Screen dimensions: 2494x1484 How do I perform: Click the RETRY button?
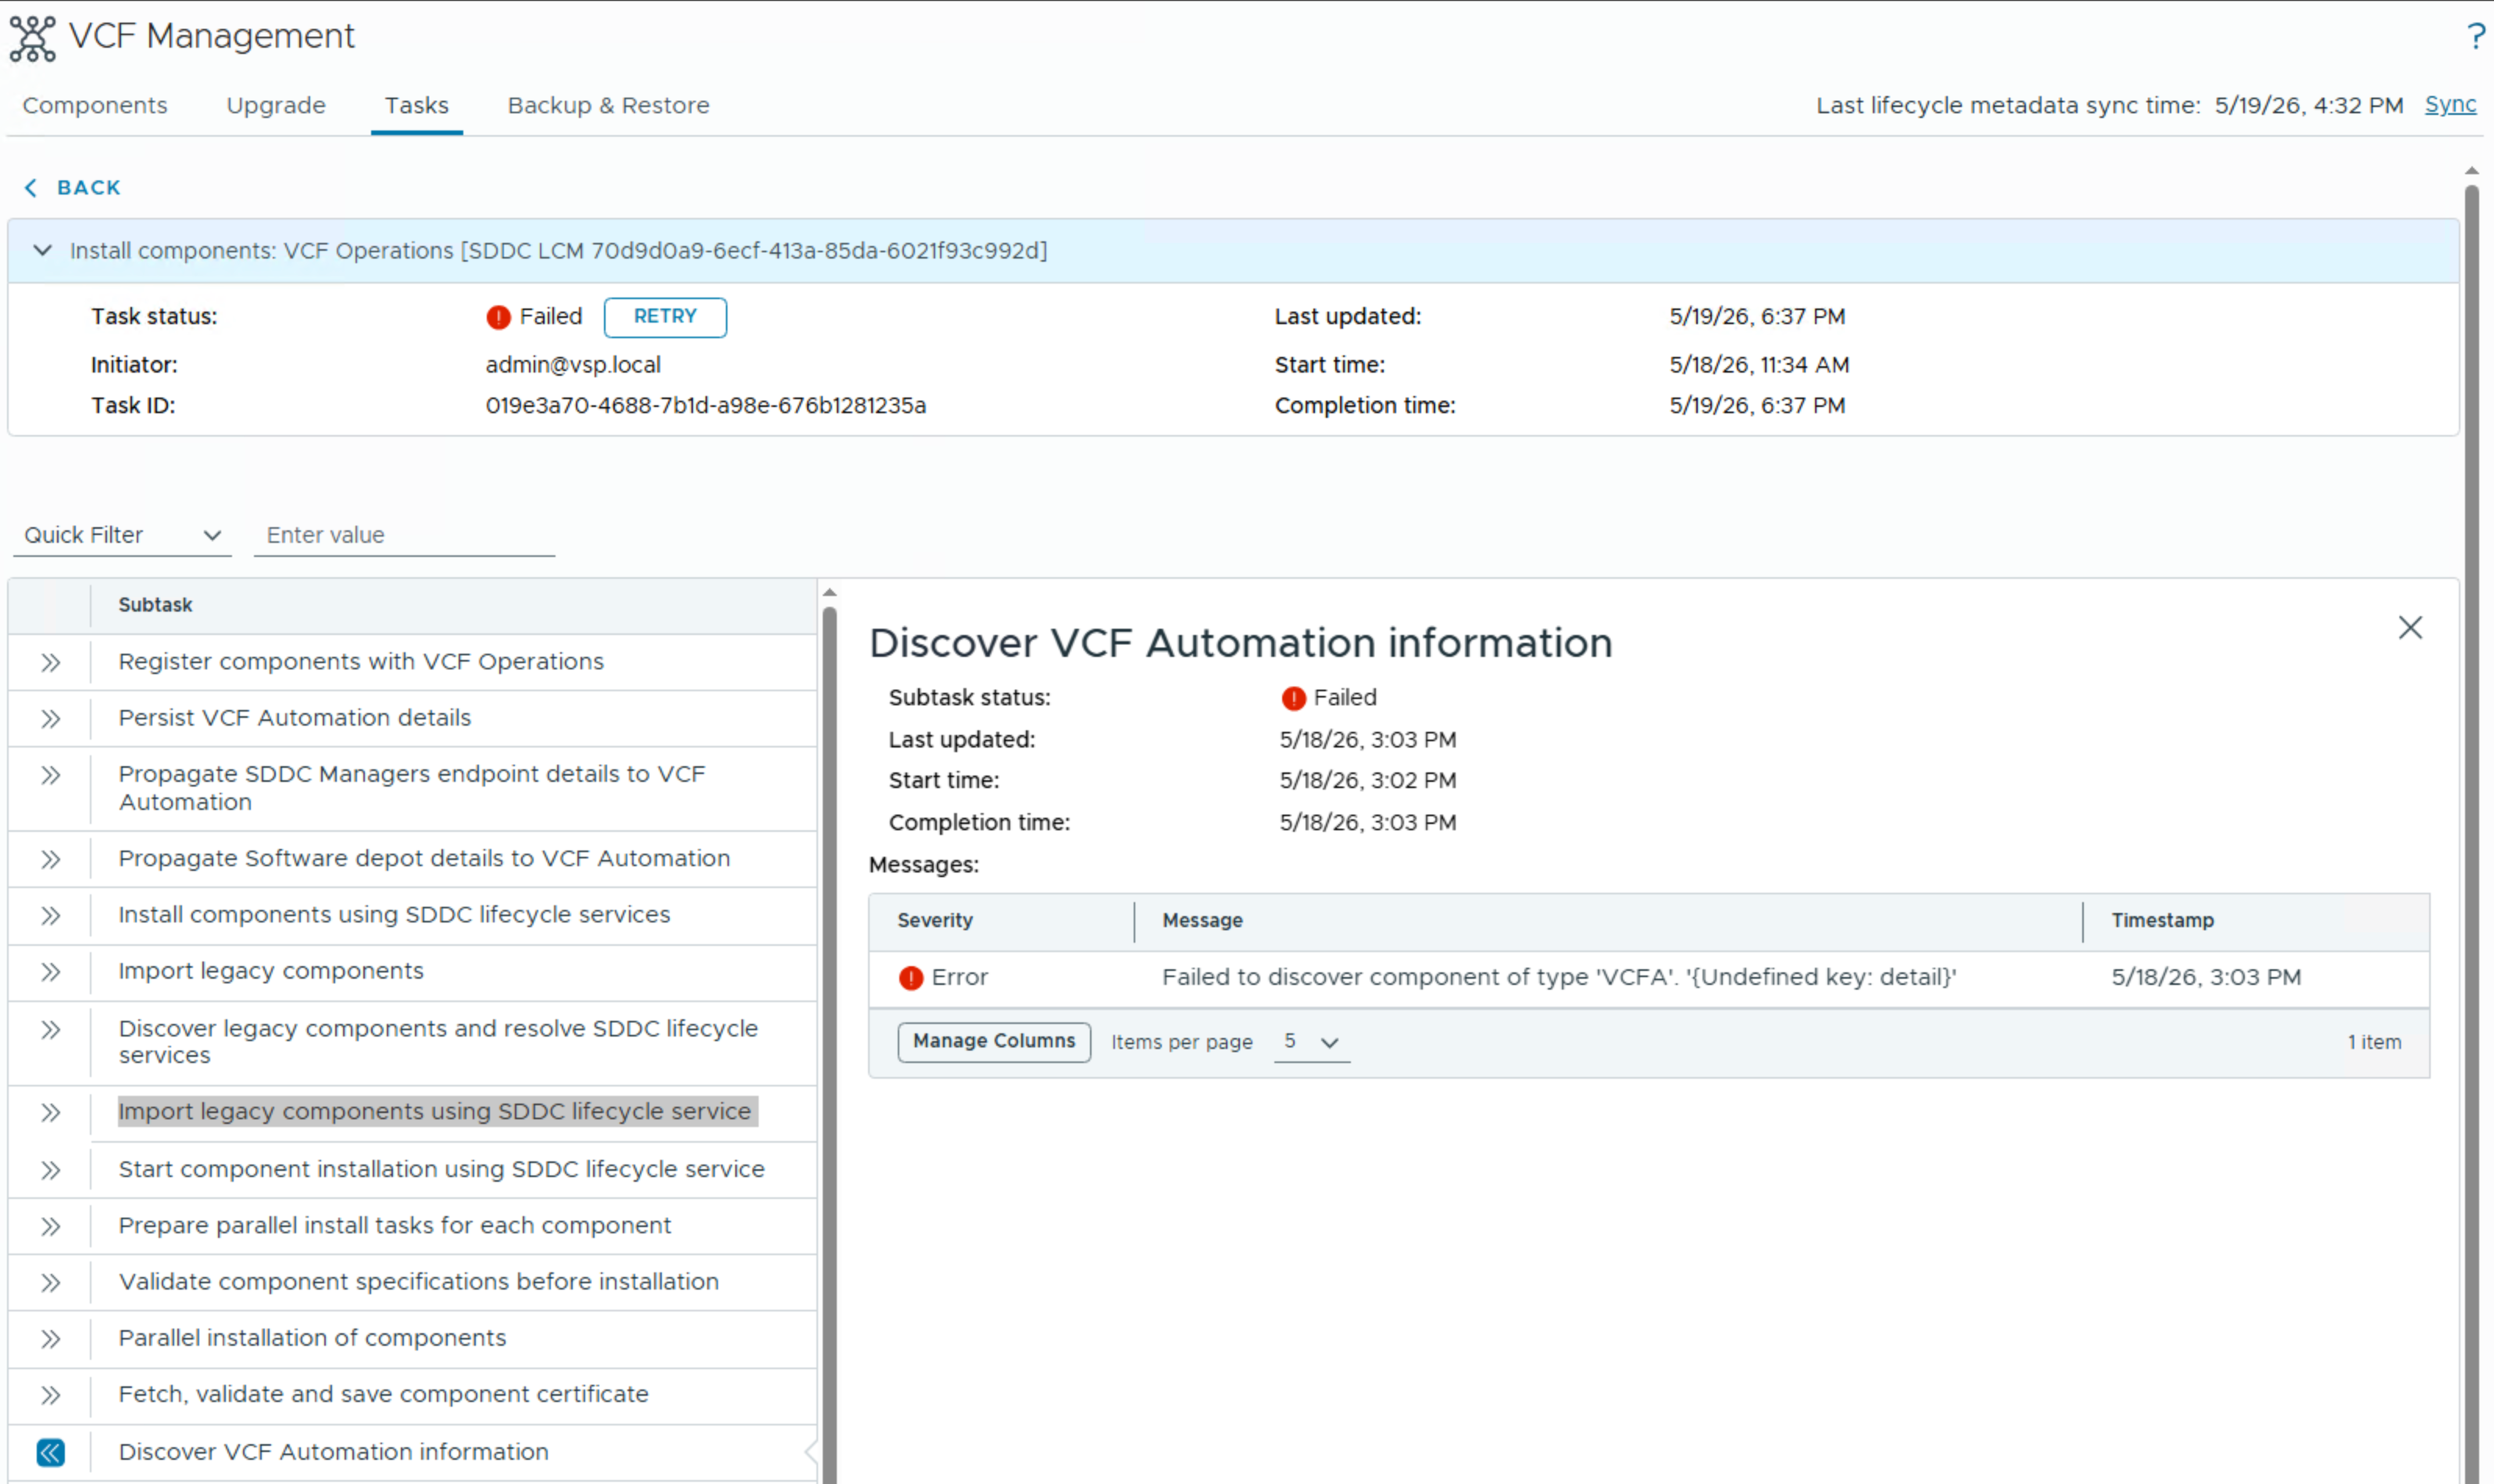coord(665,316)
